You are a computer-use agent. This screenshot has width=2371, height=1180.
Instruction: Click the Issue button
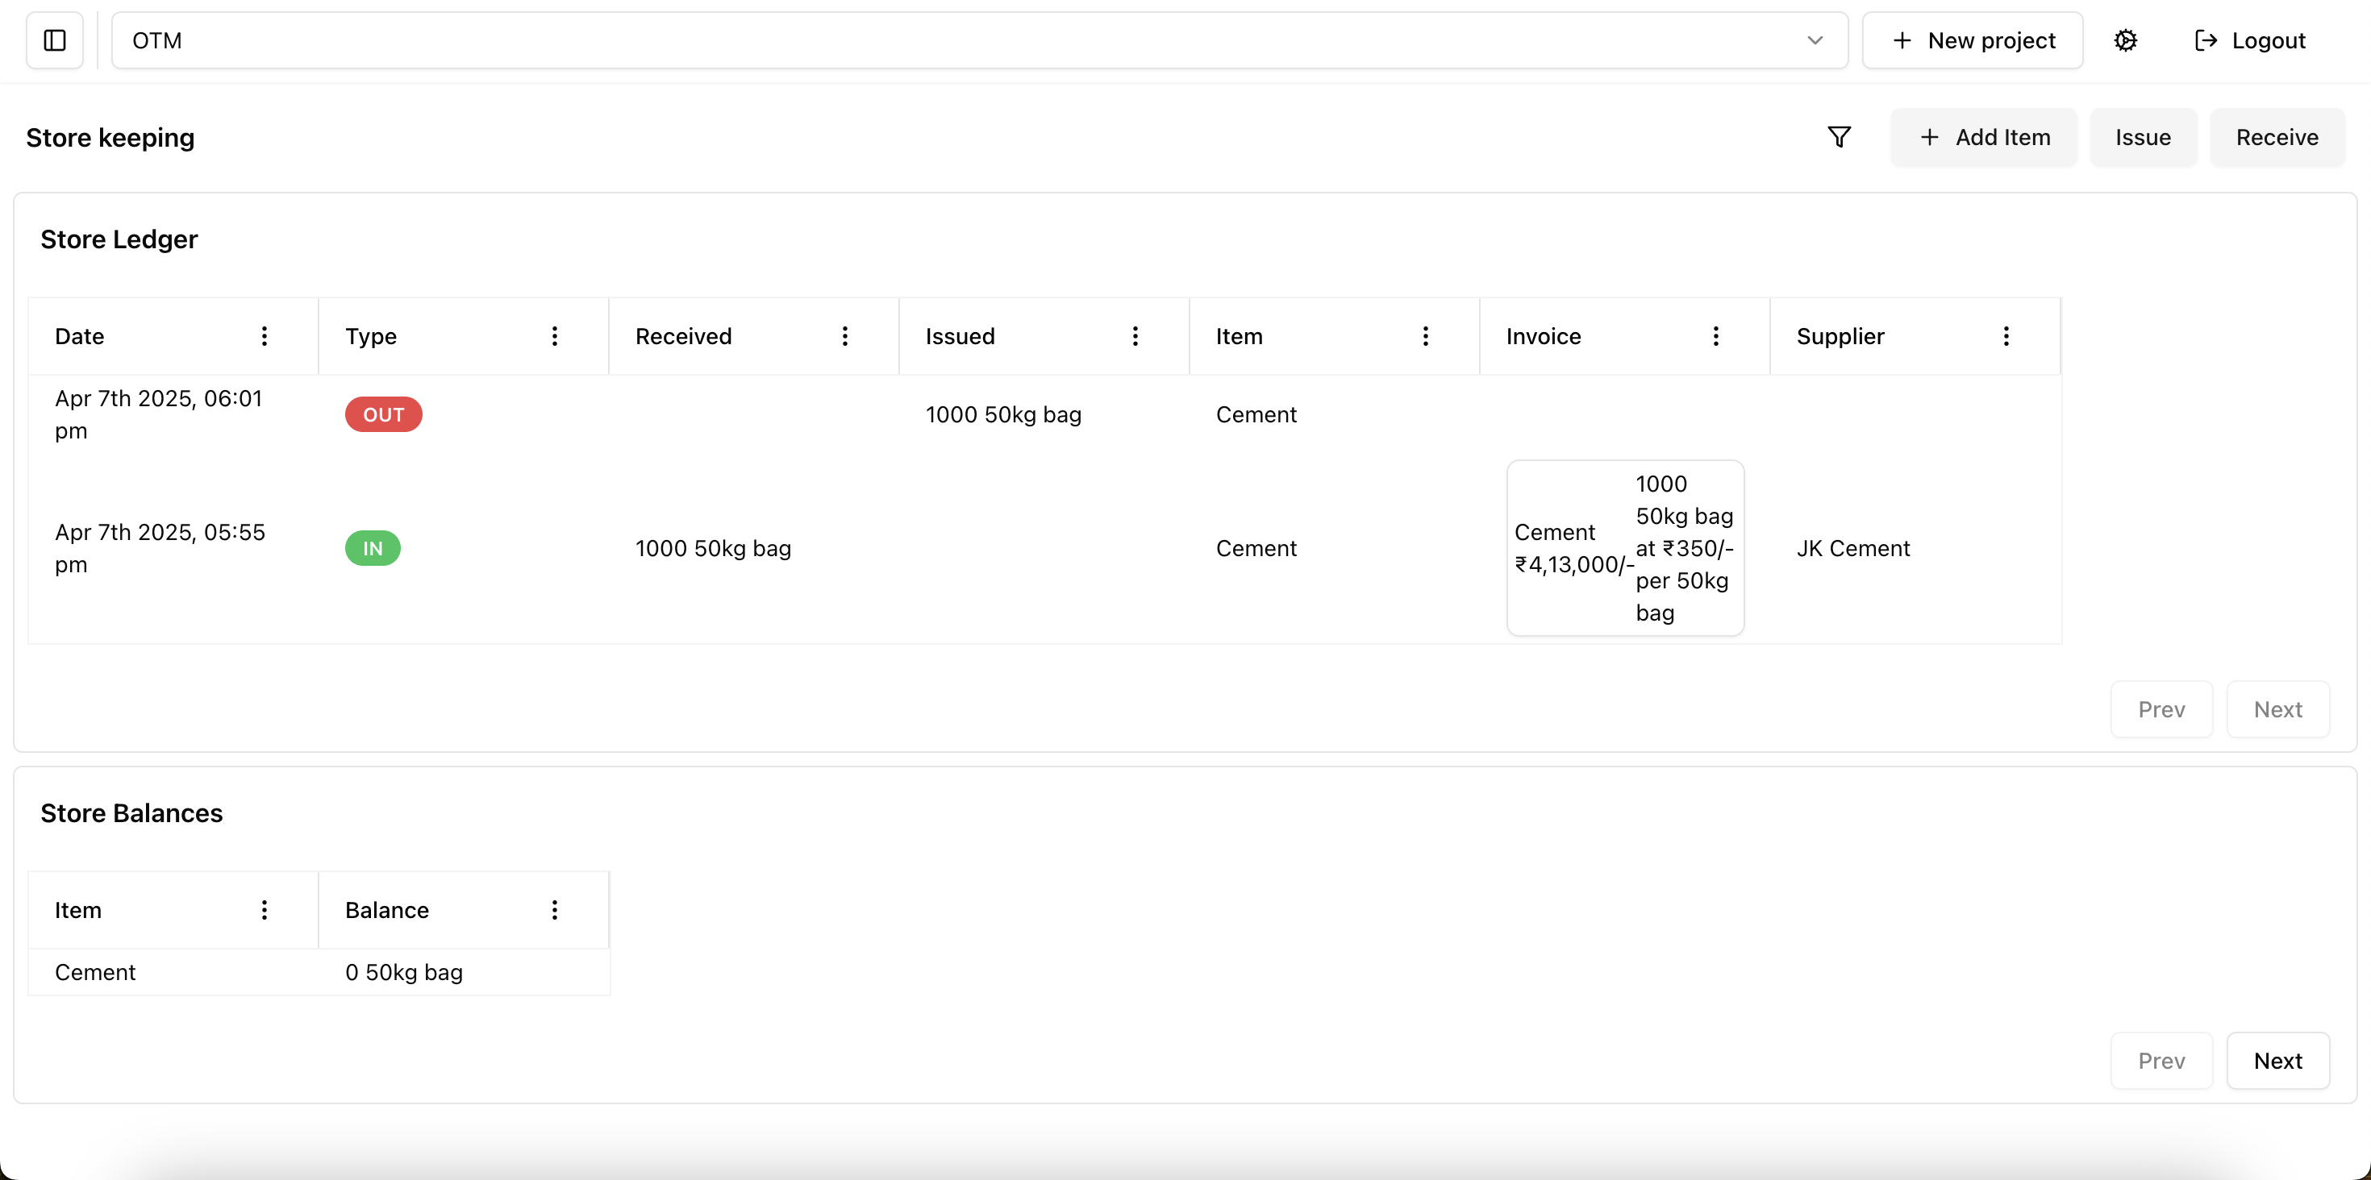2143,137
